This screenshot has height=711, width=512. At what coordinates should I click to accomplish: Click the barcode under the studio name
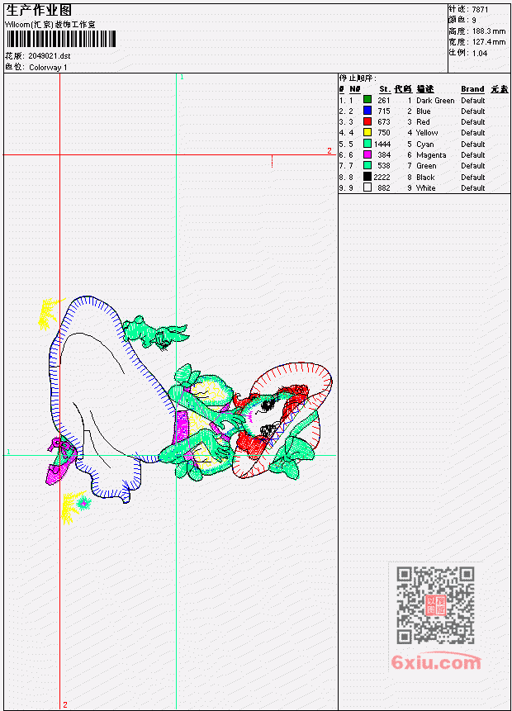61,39
